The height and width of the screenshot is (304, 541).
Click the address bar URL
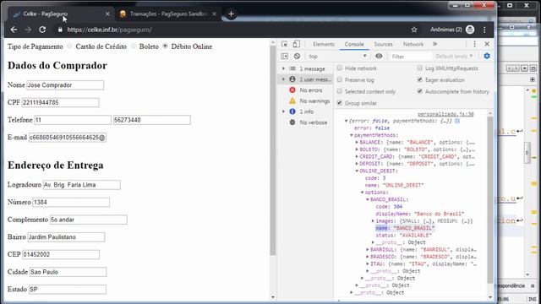(109, 30)
